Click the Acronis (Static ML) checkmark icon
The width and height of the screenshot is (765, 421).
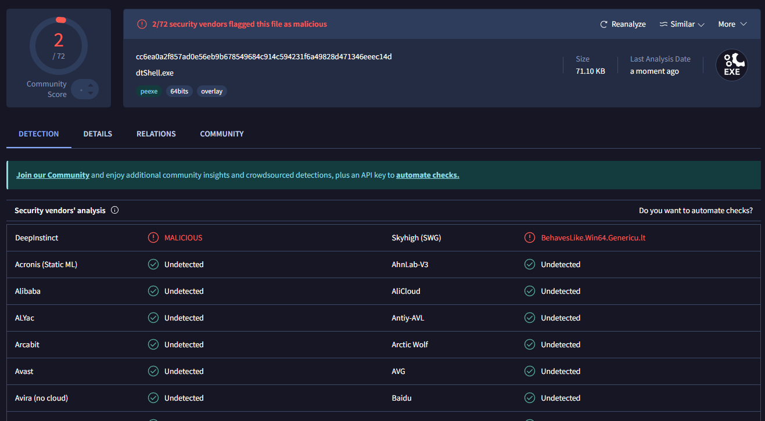click(153, 264)
